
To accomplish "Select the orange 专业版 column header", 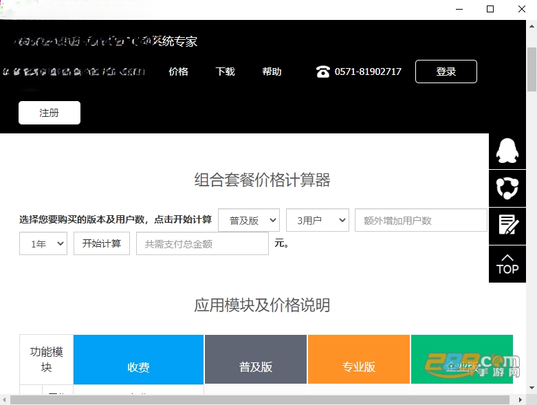I will coord(359,360).
